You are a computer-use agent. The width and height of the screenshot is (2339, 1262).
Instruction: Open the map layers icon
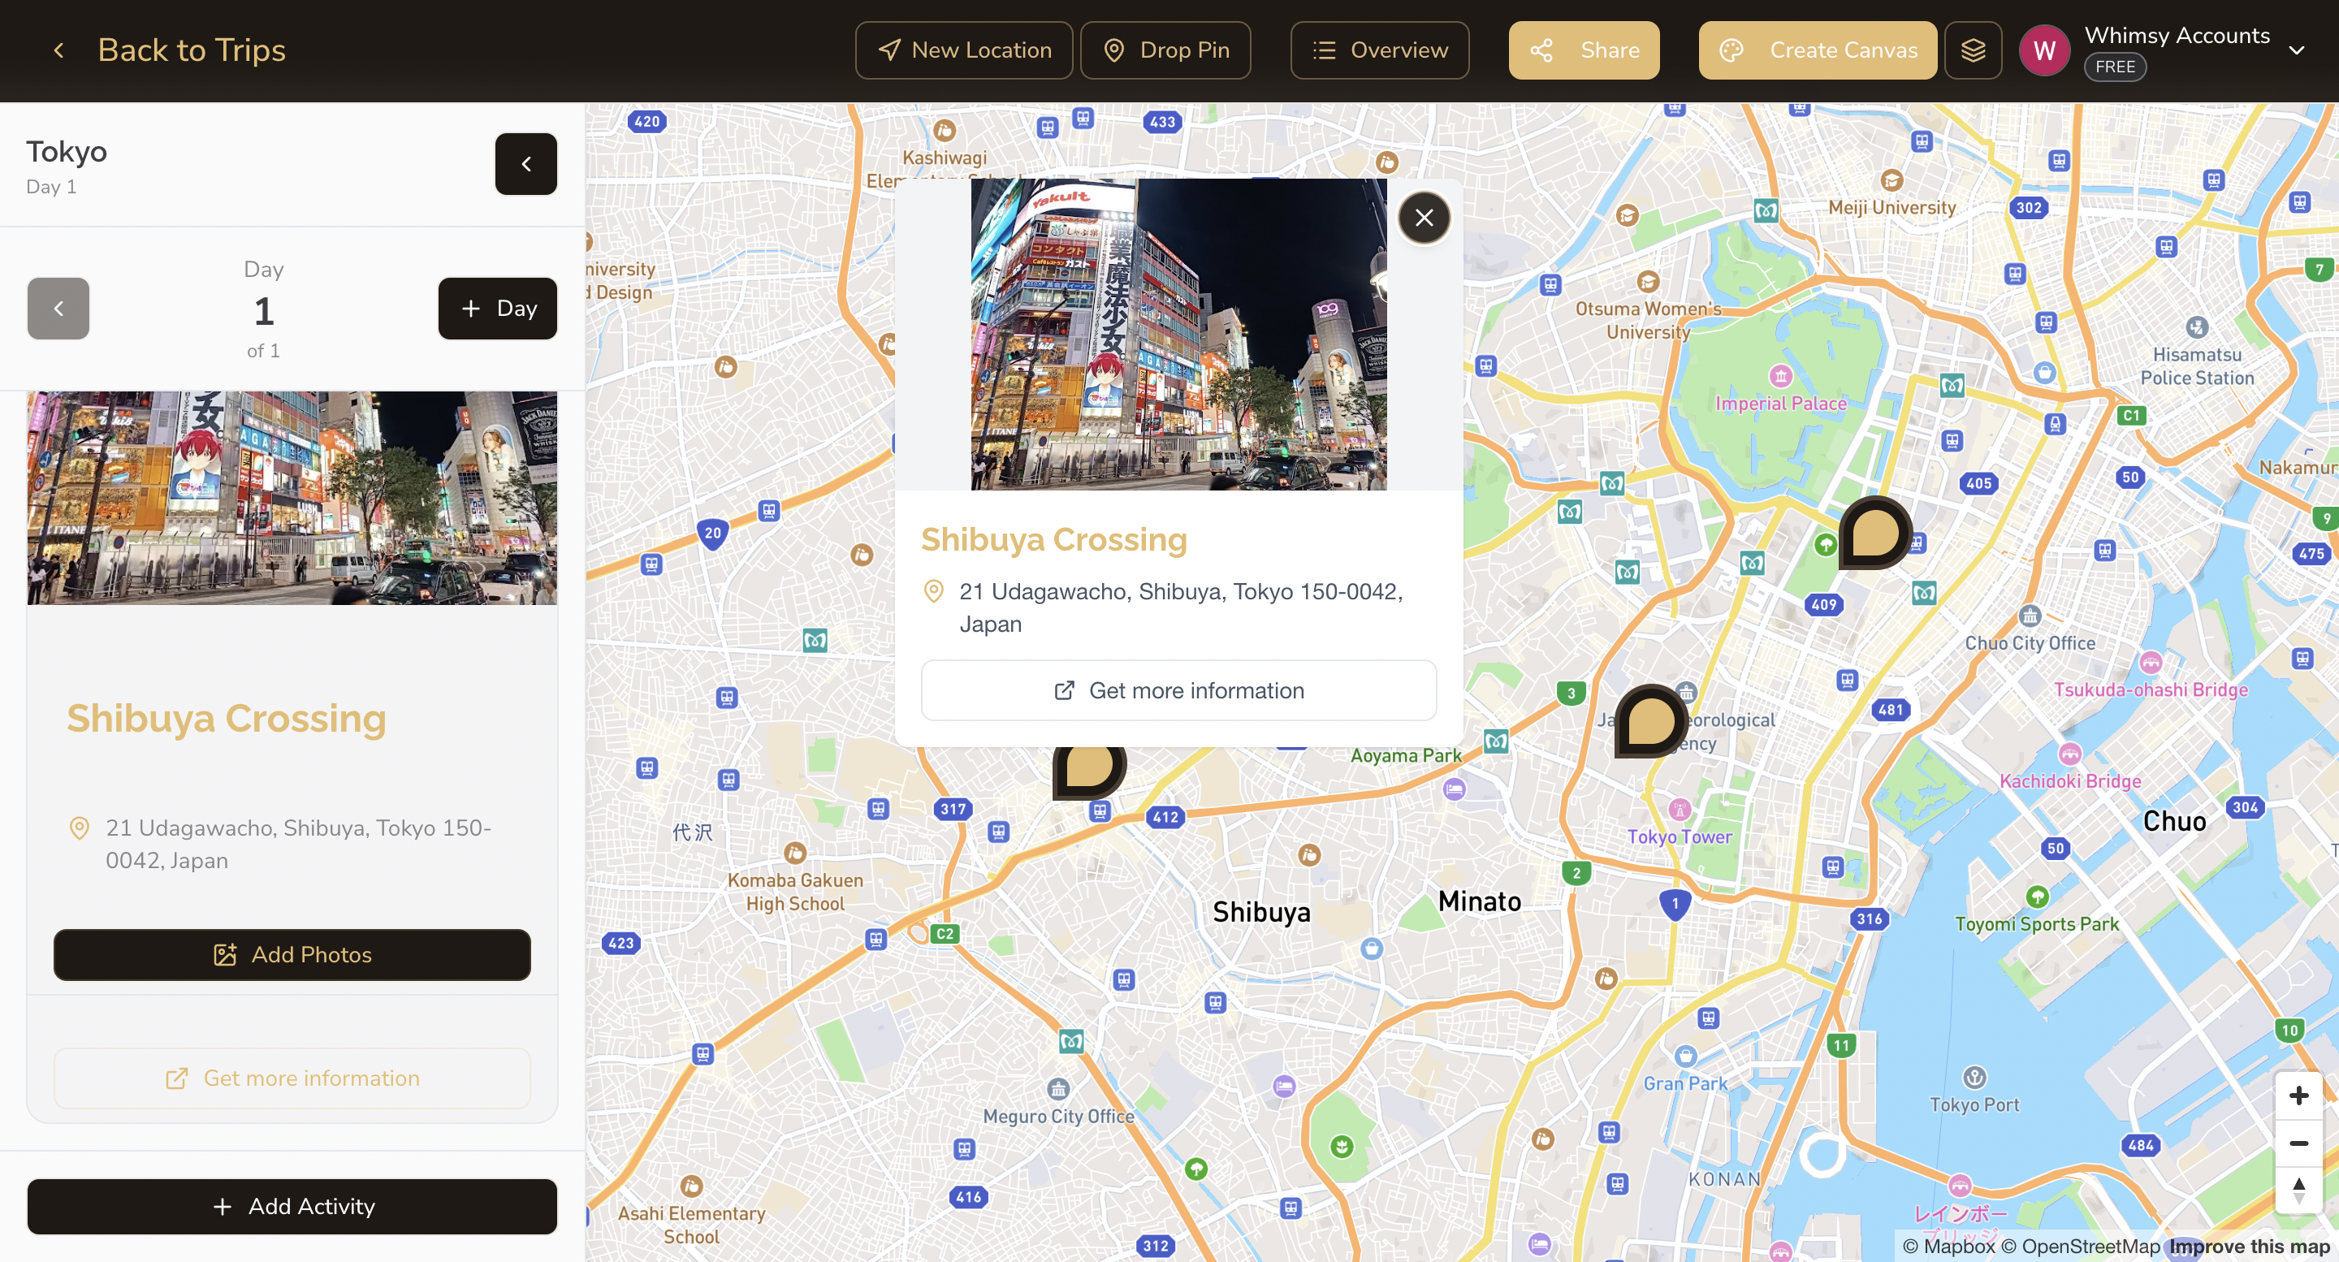click(1972, 50)
